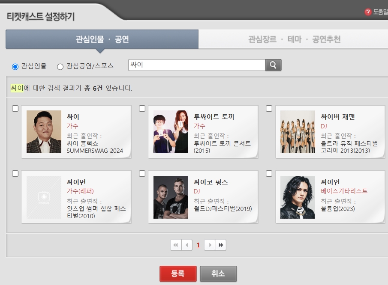Screen dimensions: 388x285
Task: Jump to first page with double-left arrow
Action: click(175, 245)
